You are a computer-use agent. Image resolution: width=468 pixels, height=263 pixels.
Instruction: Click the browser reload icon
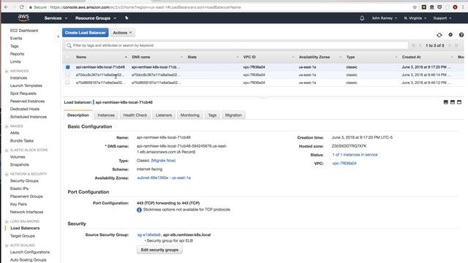coord(21,7)
